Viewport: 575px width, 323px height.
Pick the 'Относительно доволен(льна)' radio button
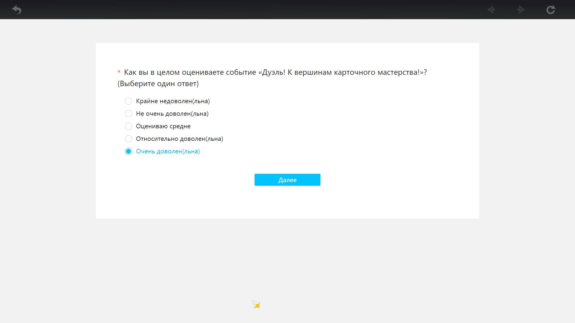coord(128,139)
